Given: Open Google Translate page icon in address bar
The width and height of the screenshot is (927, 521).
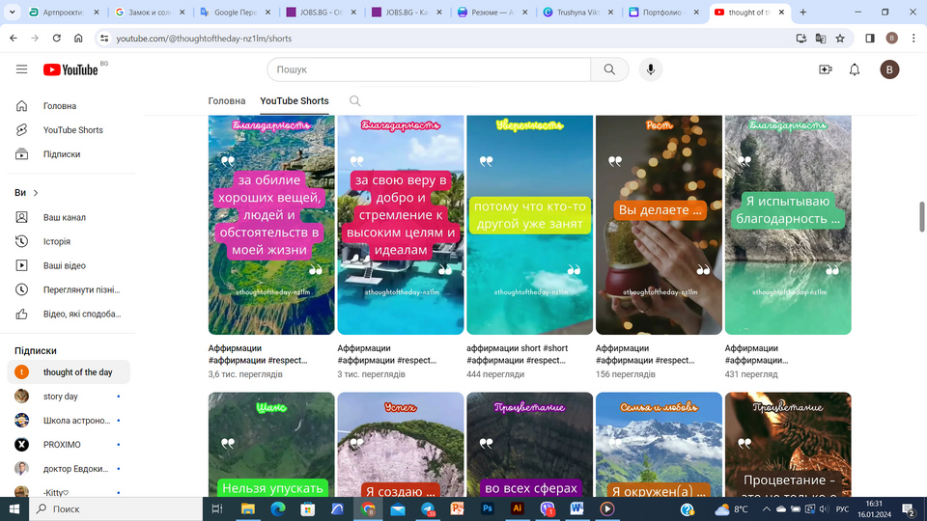Looking at the screenshot, I should [821, 39].
